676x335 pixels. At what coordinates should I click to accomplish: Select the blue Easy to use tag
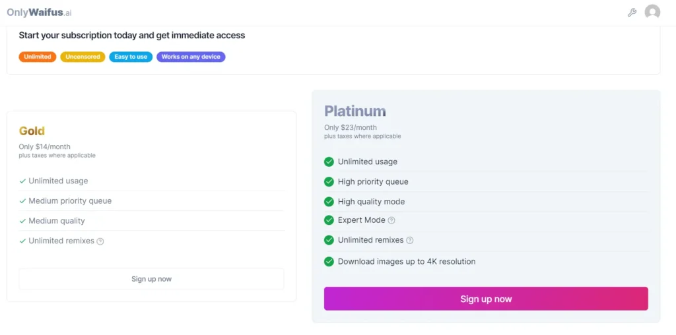(x=131, y=57)
